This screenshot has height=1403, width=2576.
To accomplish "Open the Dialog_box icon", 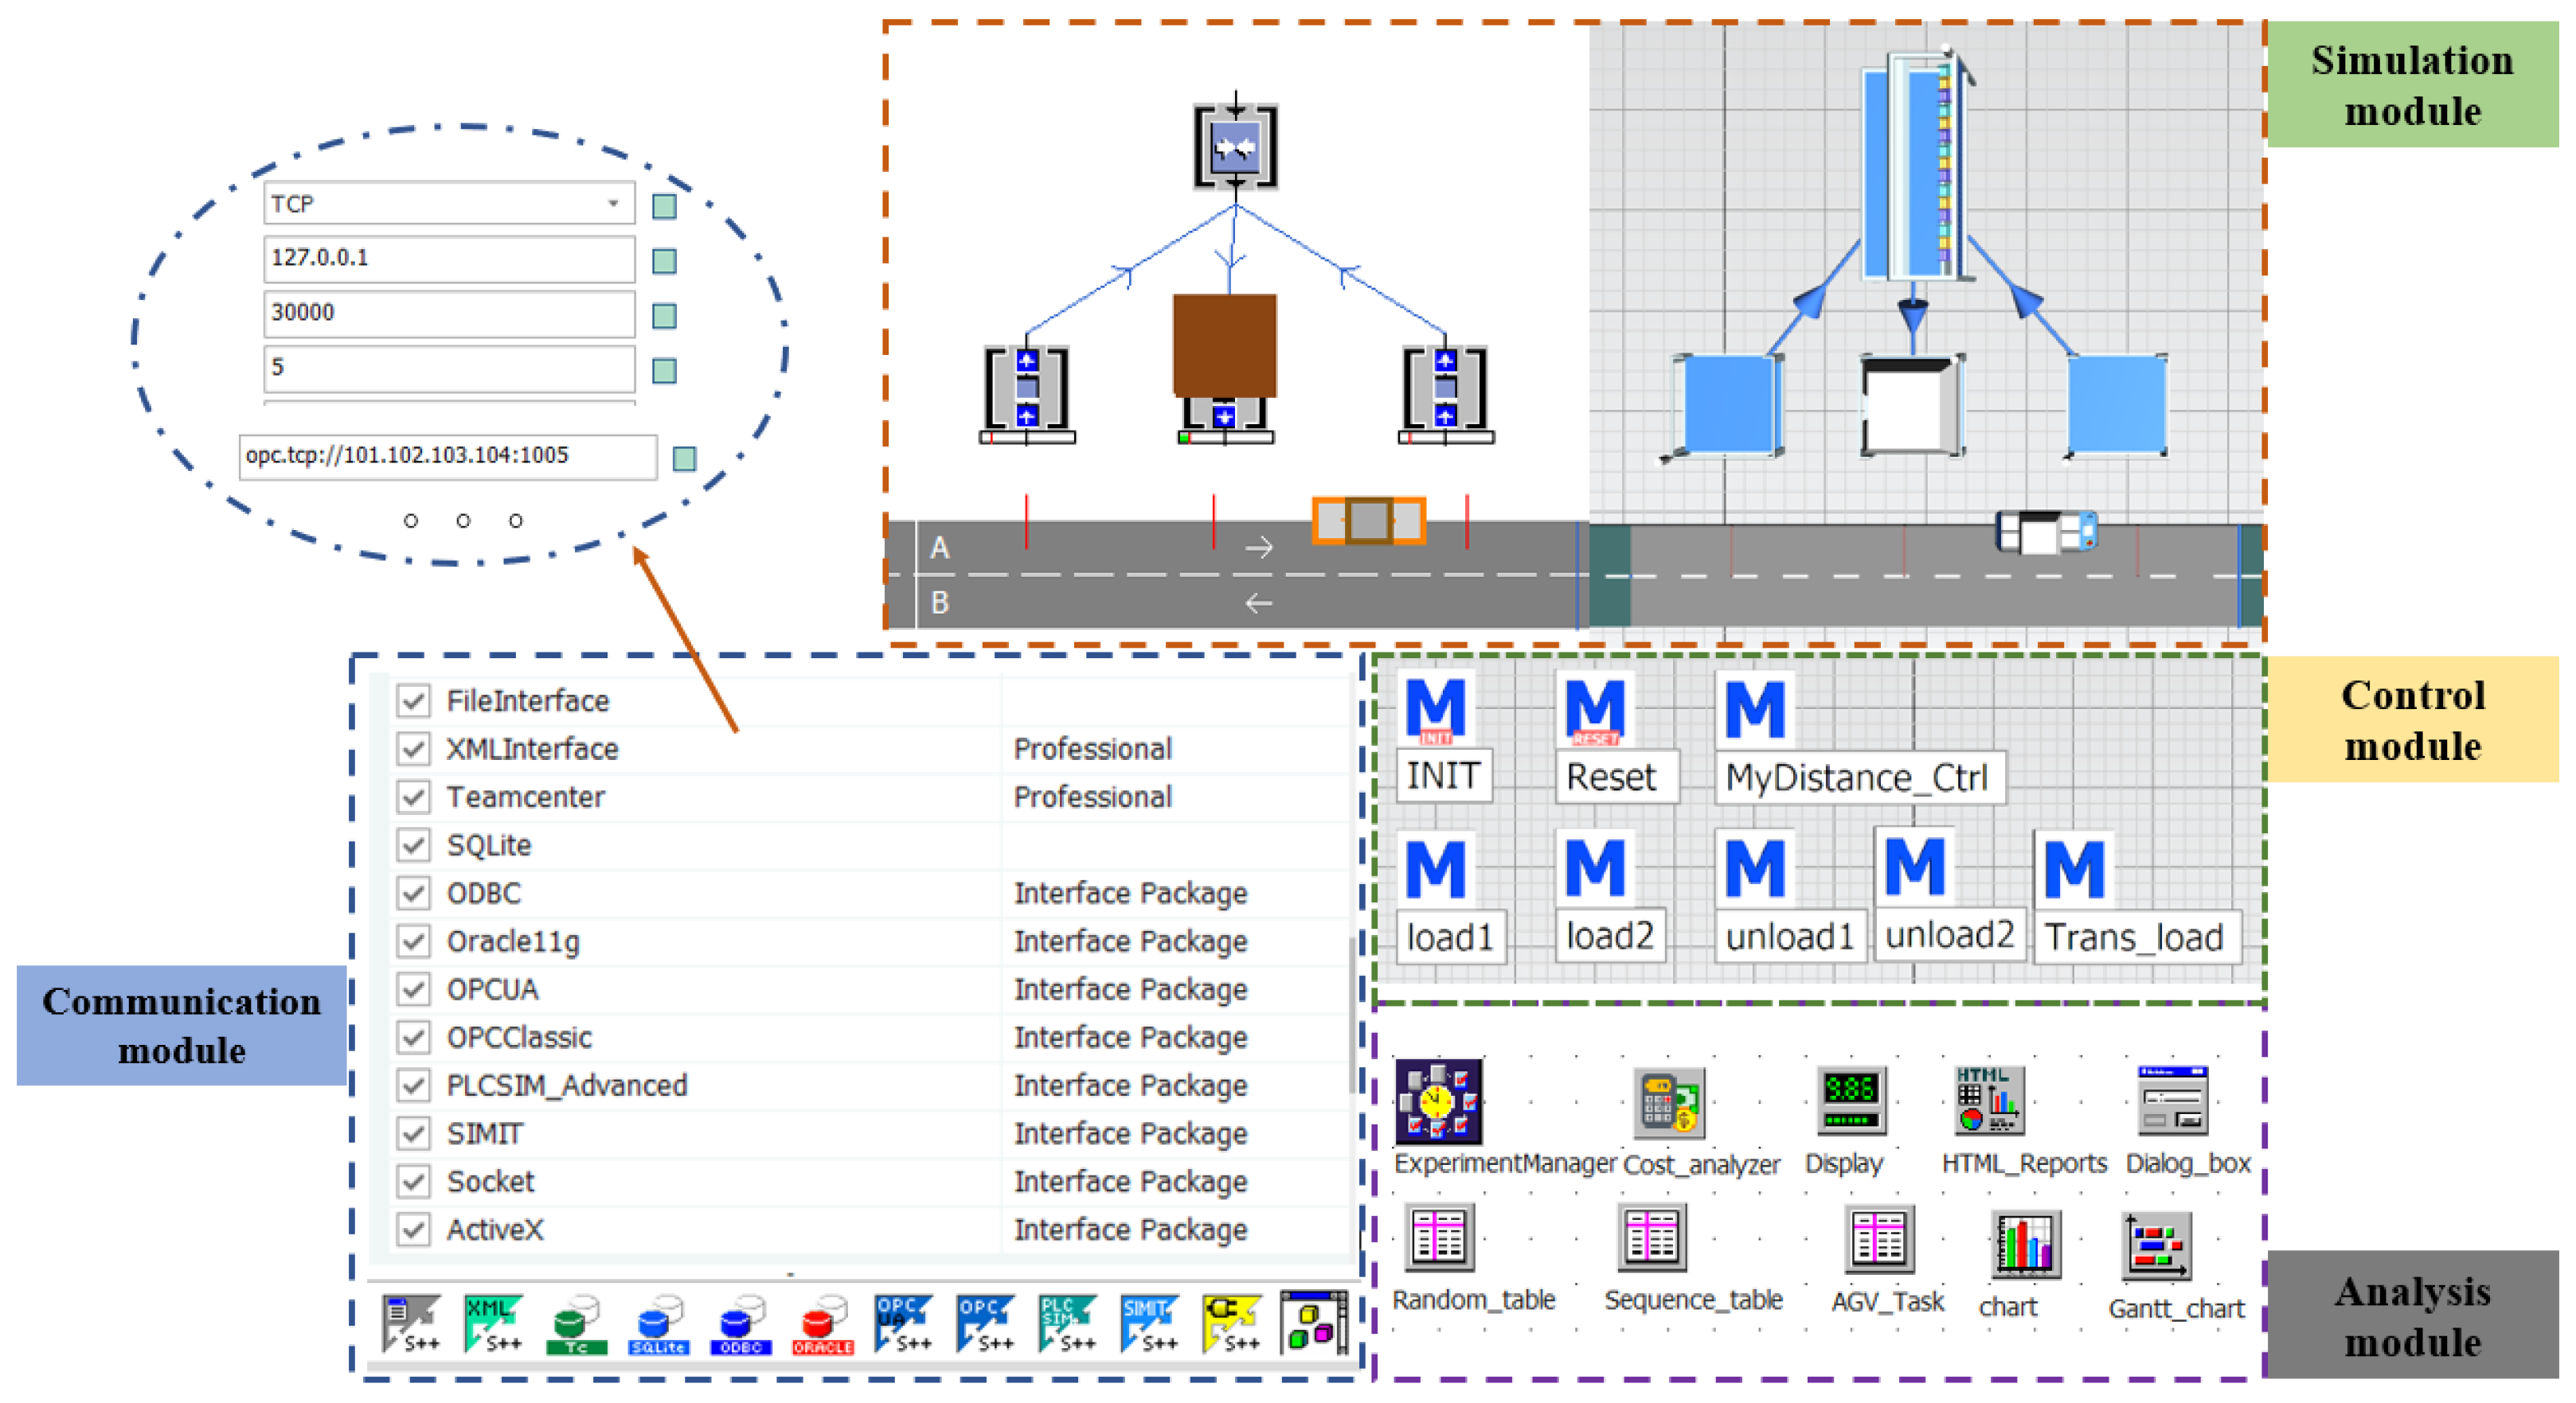I will [x=2172, y=1101].
